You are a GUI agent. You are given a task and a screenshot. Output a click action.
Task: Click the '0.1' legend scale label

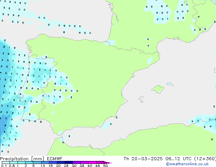coord(4,166)
